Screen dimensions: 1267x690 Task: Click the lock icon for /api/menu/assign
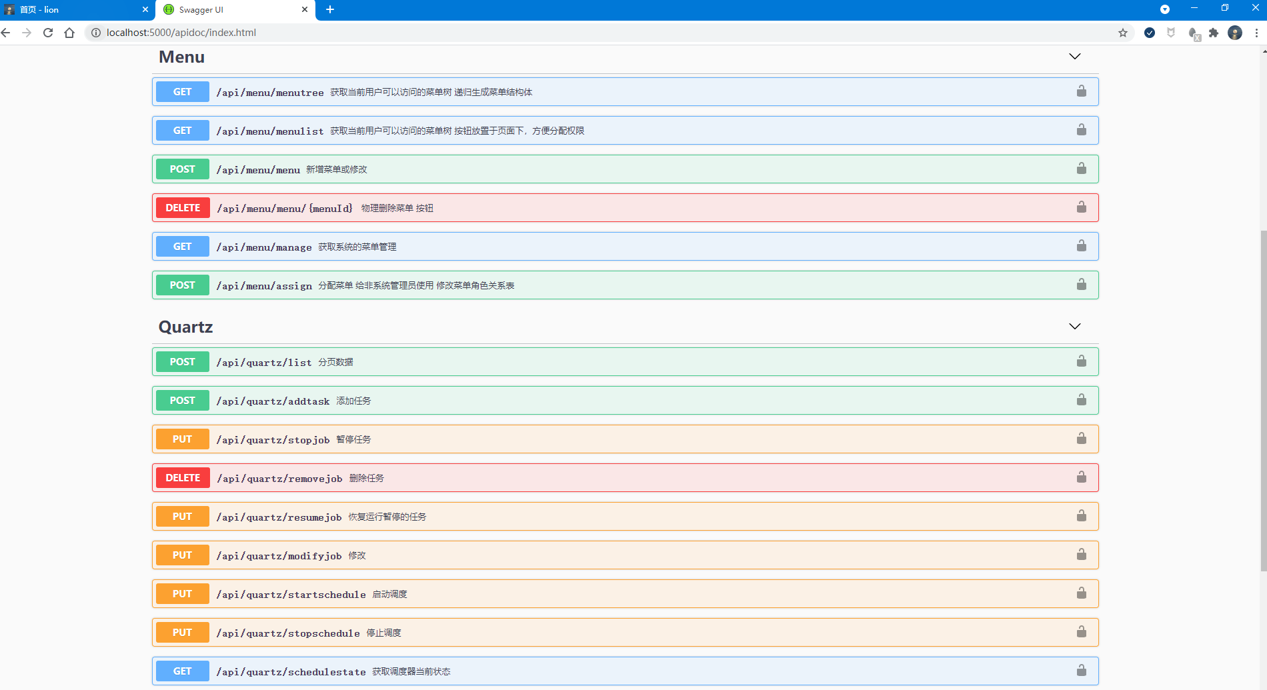click(1081, 285)
